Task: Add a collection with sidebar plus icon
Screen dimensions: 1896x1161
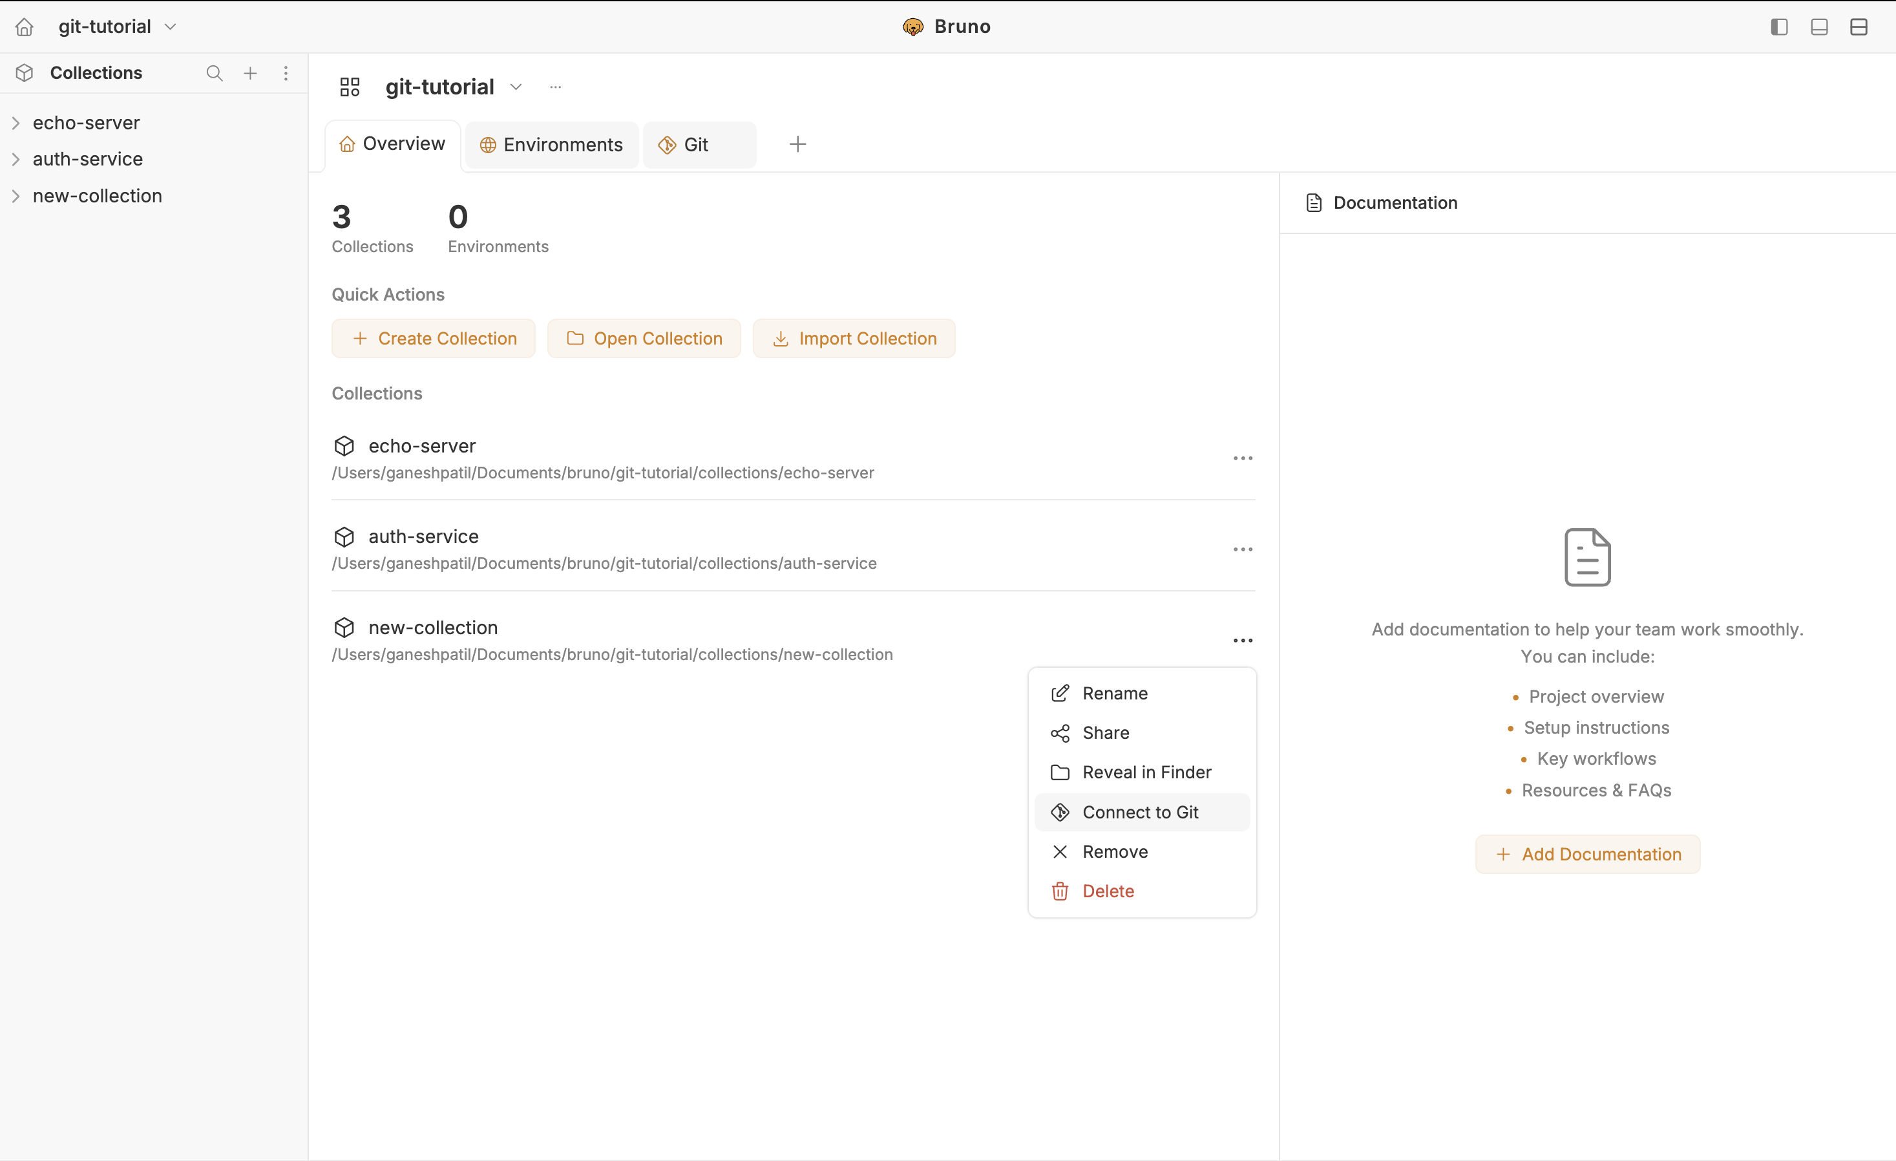Action: pos(250,73)
